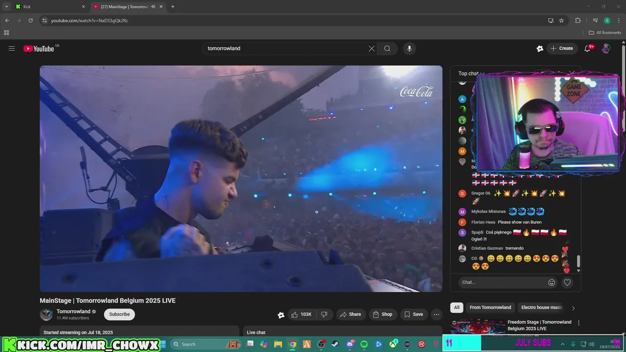Click the Chrome address bar URL

click(89, 21)
